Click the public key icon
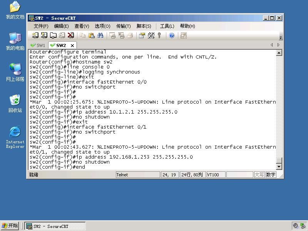The image size is (308, 231). click(159, 35)
